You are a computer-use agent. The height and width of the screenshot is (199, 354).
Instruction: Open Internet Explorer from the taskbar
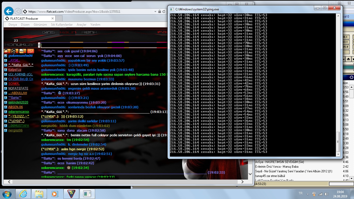[x=23, y=194]
